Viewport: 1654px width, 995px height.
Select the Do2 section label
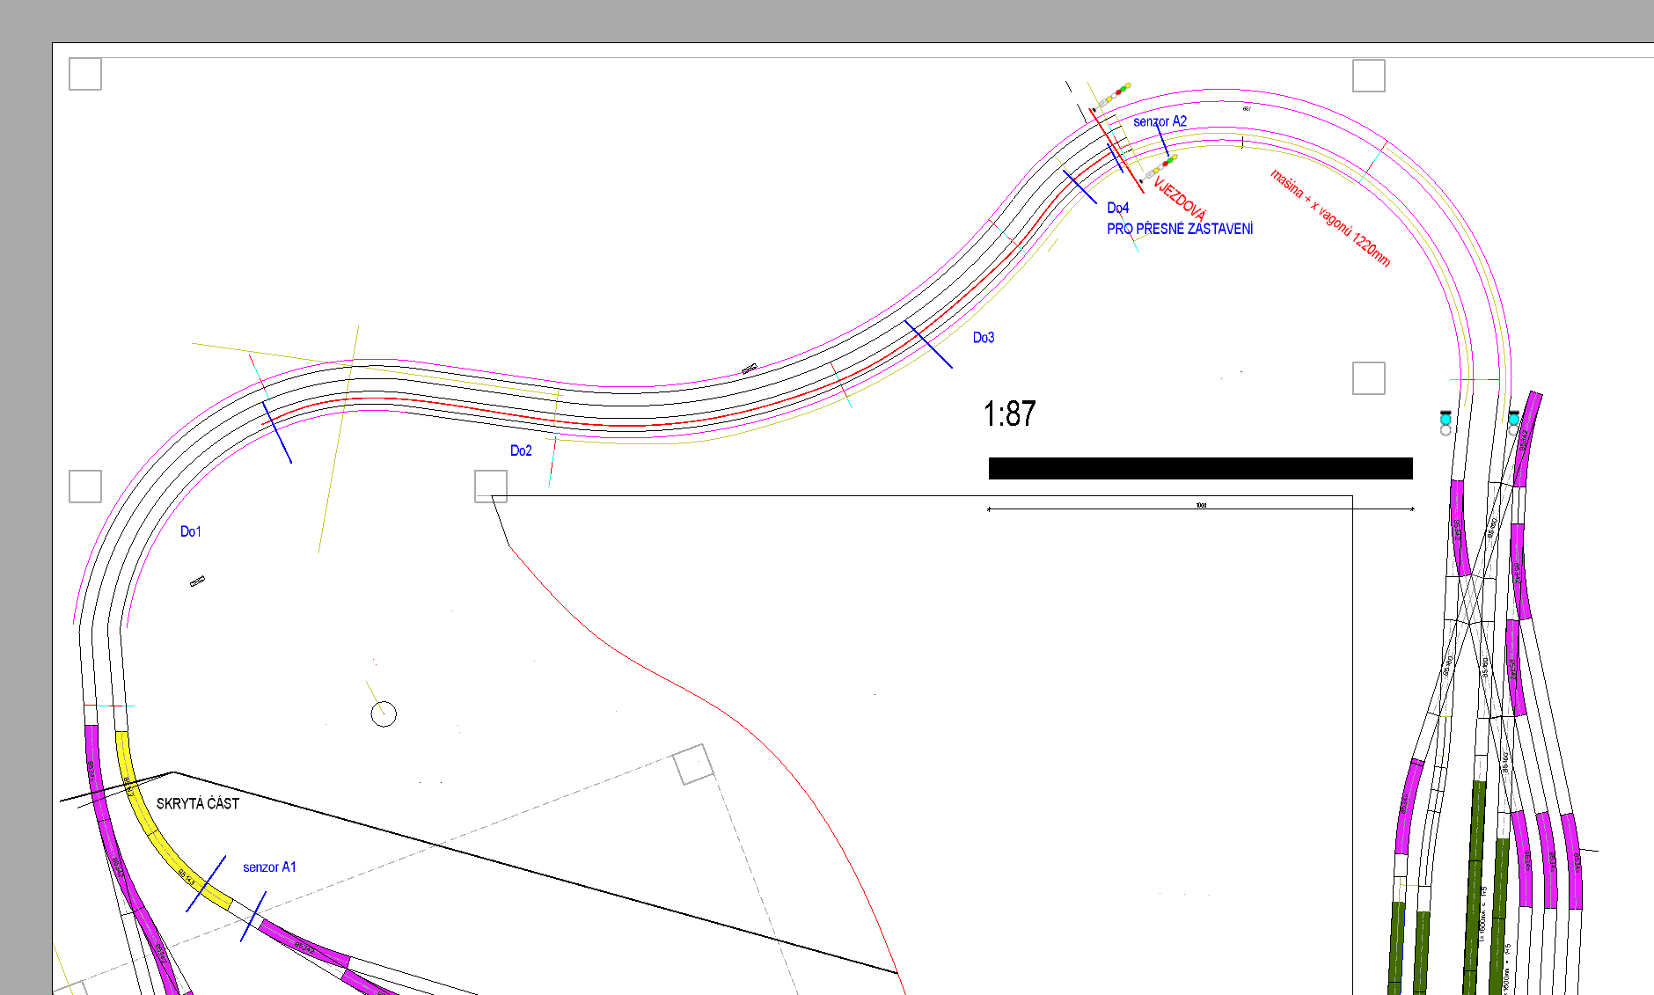[521, 450]
